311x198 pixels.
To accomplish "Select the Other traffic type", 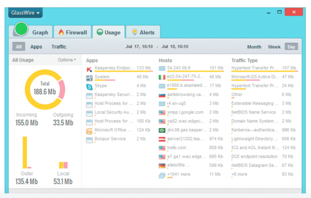I will [265, 95].
